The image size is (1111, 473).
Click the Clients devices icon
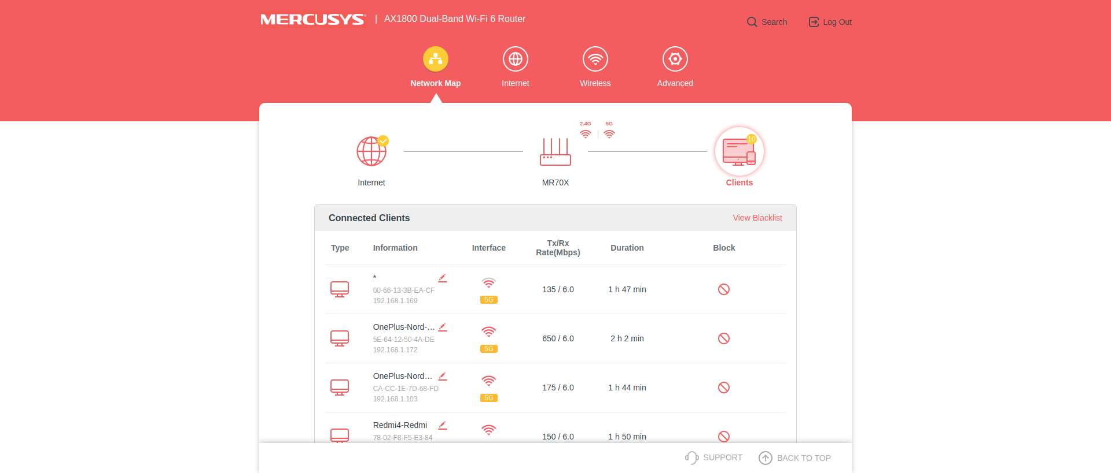click(x=739, y=152)
